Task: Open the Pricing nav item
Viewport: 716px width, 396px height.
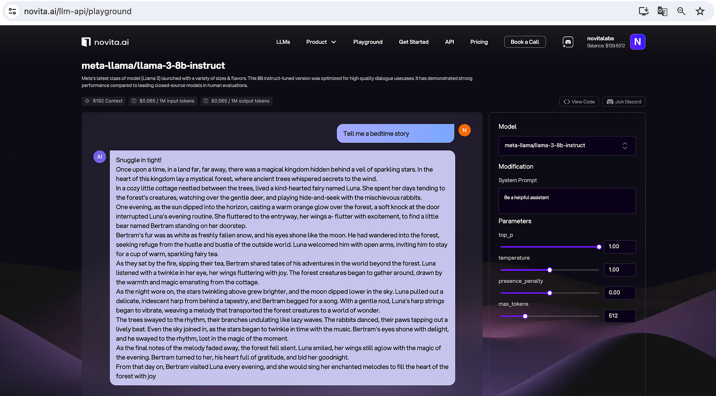Action: 479,42
